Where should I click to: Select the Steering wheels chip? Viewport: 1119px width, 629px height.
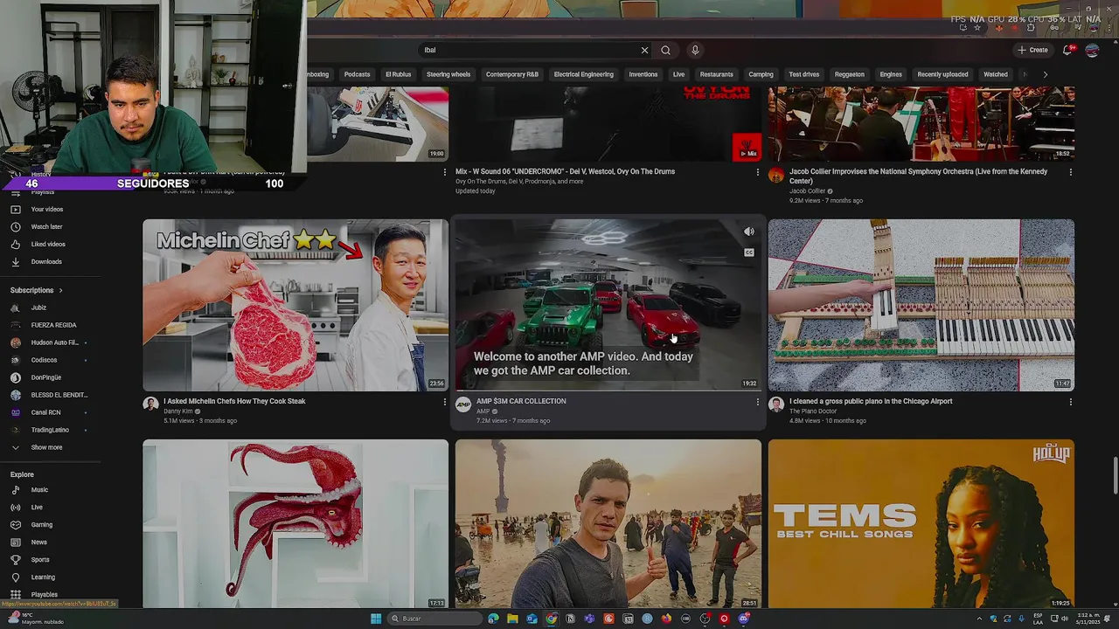448,74
